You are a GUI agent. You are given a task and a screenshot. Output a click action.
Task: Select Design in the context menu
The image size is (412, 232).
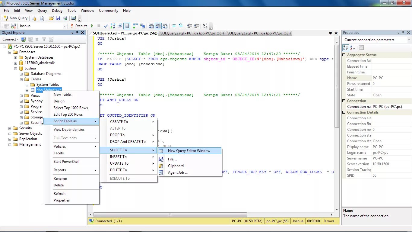pyautogui.click(x=71, y=101)
